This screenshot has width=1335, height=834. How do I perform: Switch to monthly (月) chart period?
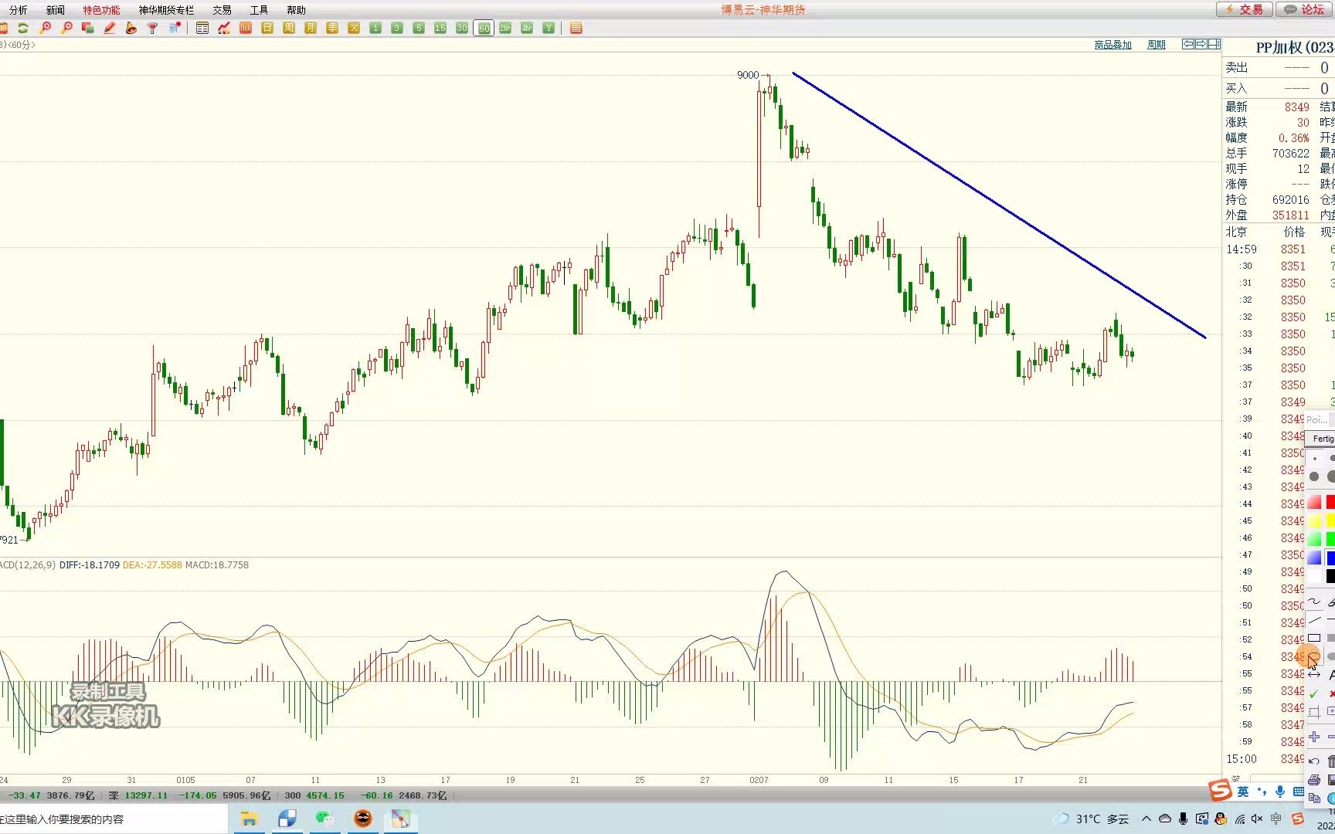pyautogui.click(x=311, y=28)
